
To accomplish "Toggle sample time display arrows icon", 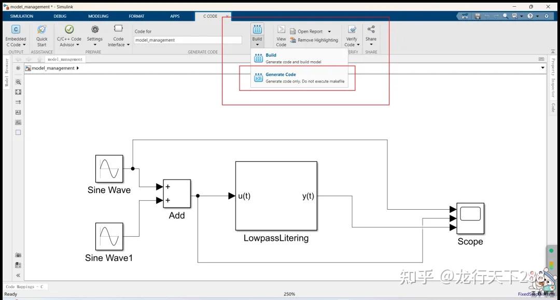I will click(18, 102).
